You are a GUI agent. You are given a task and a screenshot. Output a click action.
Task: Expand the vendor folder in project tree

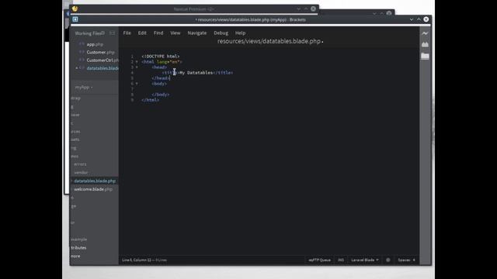pyautogui.click(x=81, y=173)
